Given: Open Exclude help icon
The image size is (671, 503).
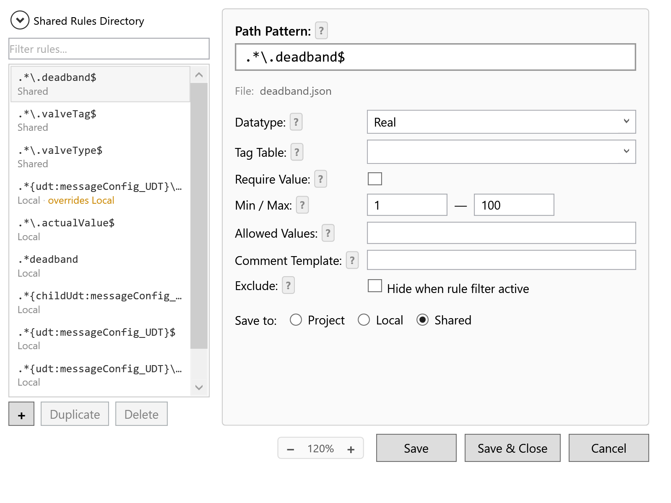Looking at the screenshot, I should 288,285.
